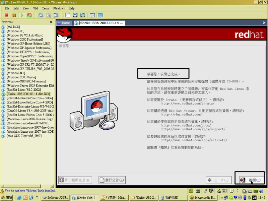
Task: Click the red Power Off toolbar icon
Action: (x=6, y=15)
